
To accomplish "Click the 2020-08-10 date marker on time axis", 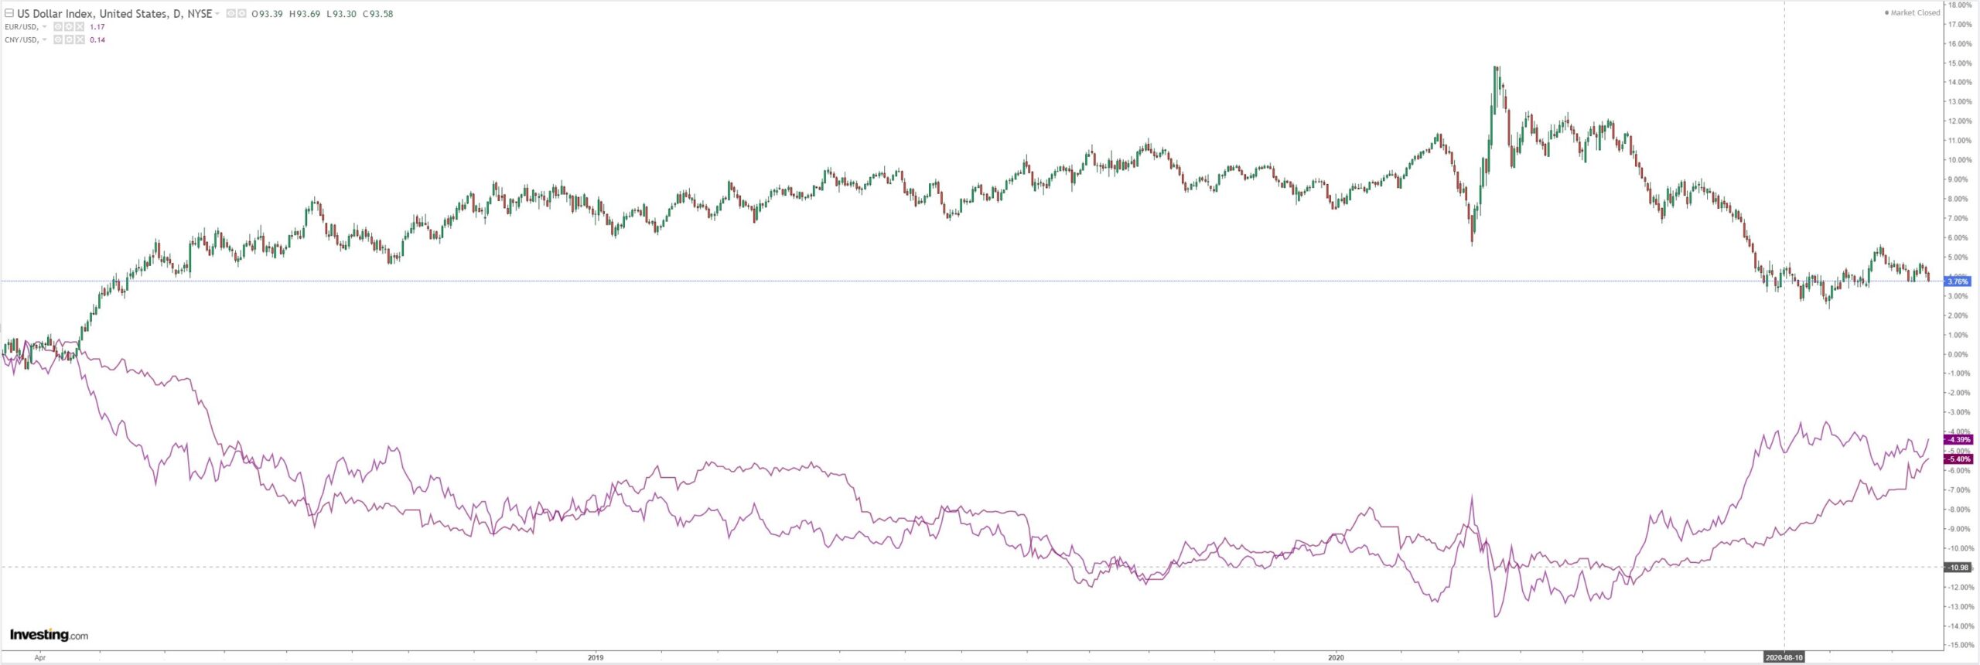I will pyautogui.click(x=1784, y=658).
